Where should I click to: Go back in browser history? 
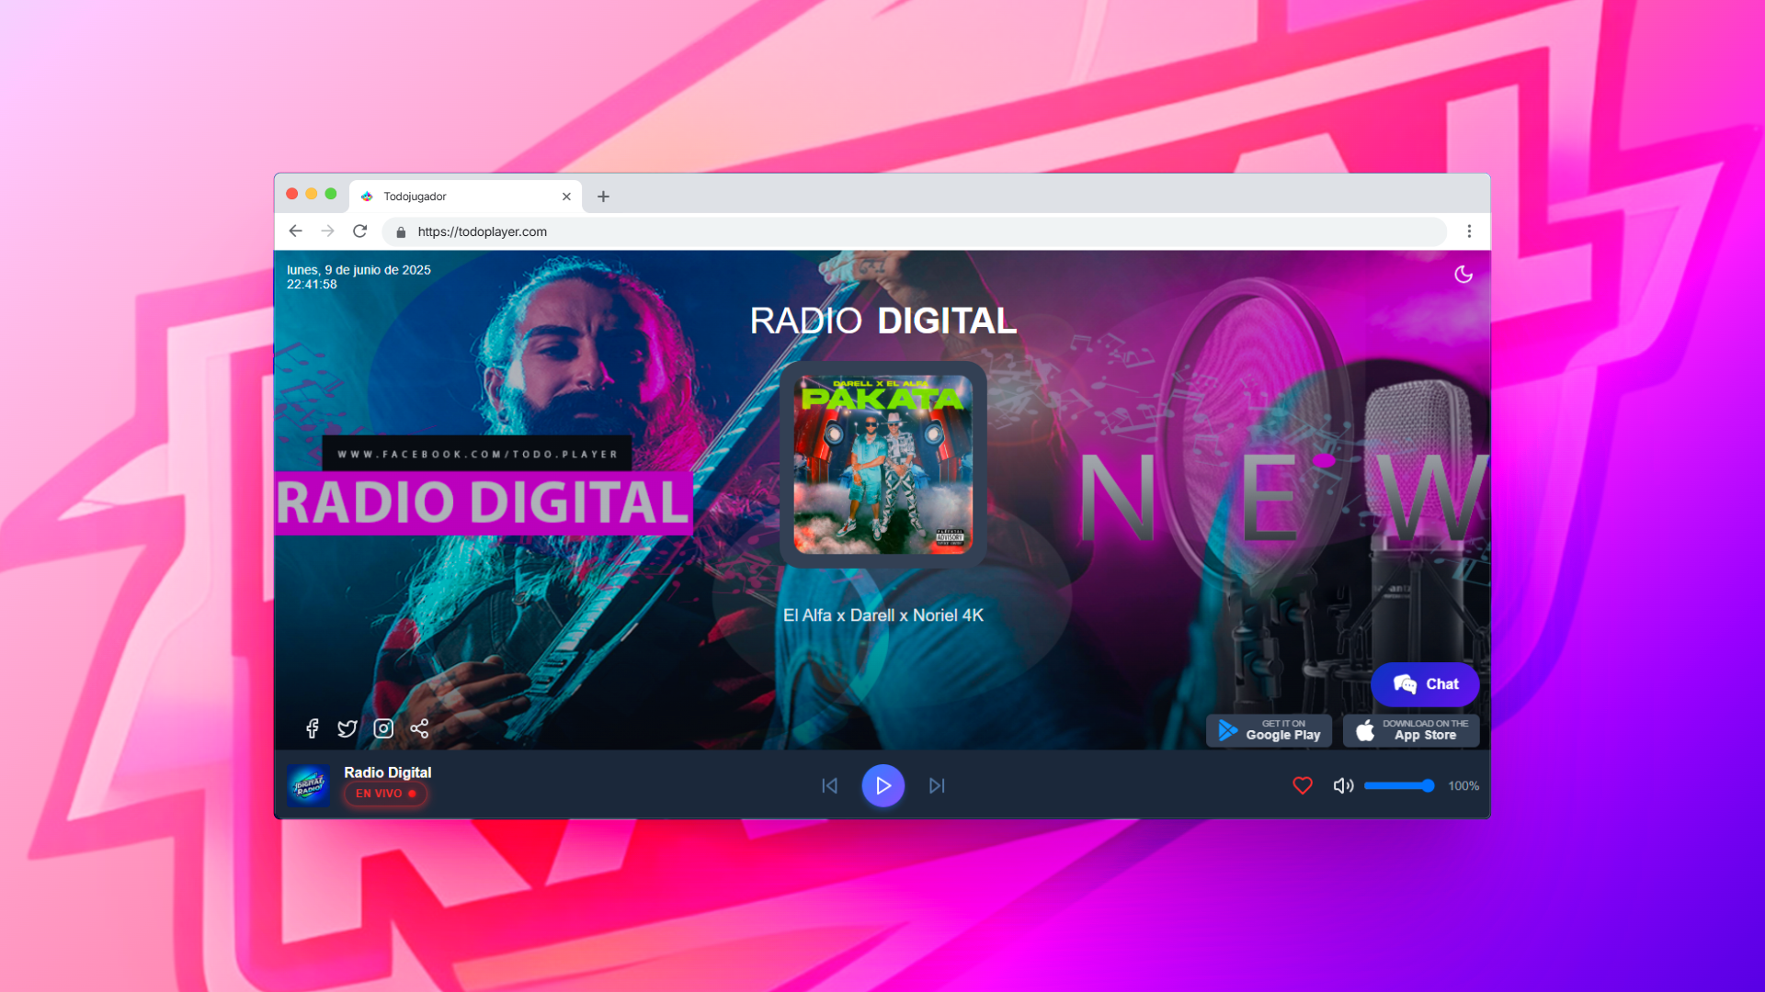pyautogui.click(x=295, y=231)
